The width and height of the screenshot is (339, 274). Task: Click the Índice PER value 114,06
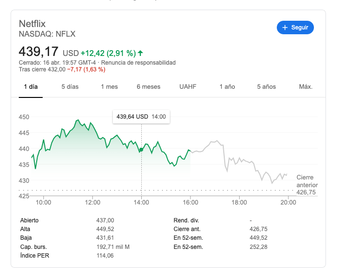click(105, 256)
